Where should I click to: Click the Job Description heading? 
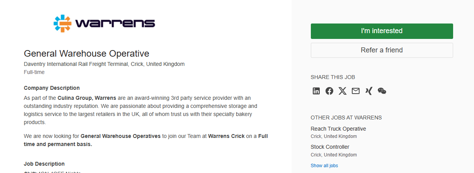point(44,164)
